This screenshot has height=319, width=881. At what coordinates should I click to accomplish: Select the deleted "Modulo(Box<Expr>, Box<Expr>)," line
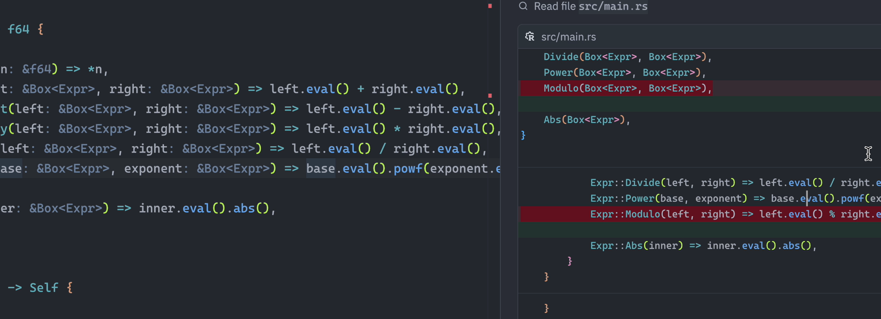pos(627,88)
